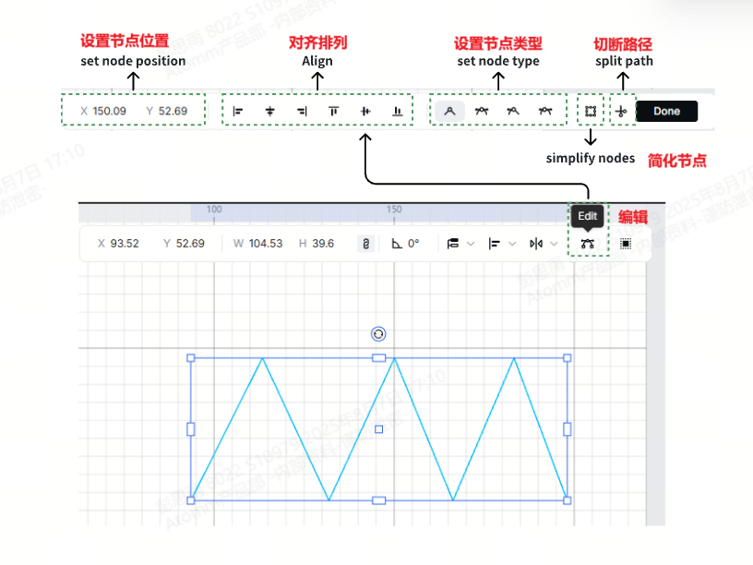Click the split path scissors icon
The height and width of the screenshot is (565, 753).
point(622,111)
